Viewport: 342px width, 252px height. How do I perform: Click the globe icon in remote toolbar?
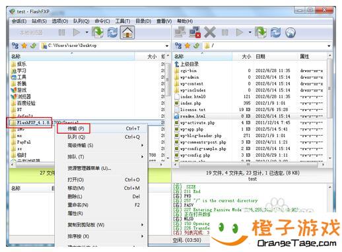pyautogui.click(x=291, y=32)
